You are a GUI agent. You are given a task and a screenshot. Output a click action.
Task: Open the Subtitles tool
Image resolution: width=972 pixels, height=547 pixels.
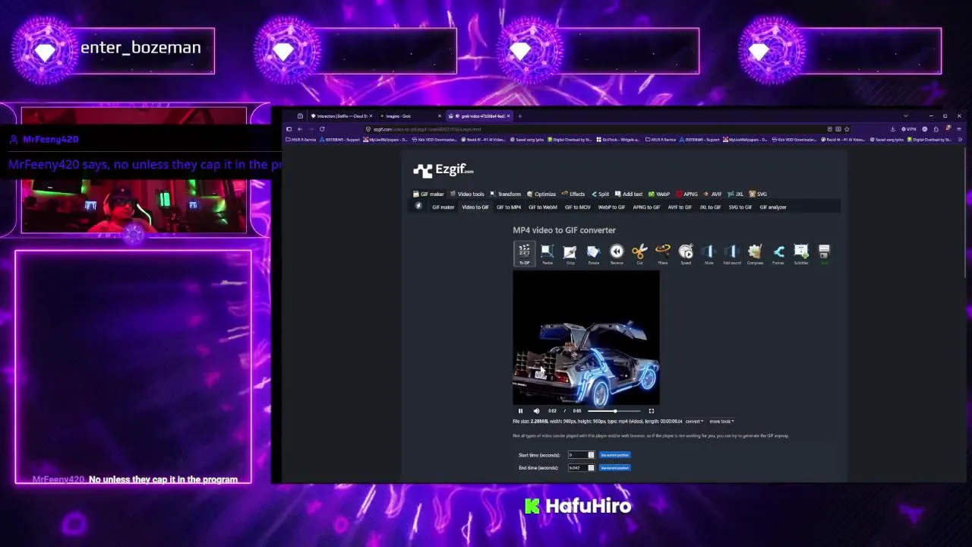pyautogui.click(x=801, y=254)
